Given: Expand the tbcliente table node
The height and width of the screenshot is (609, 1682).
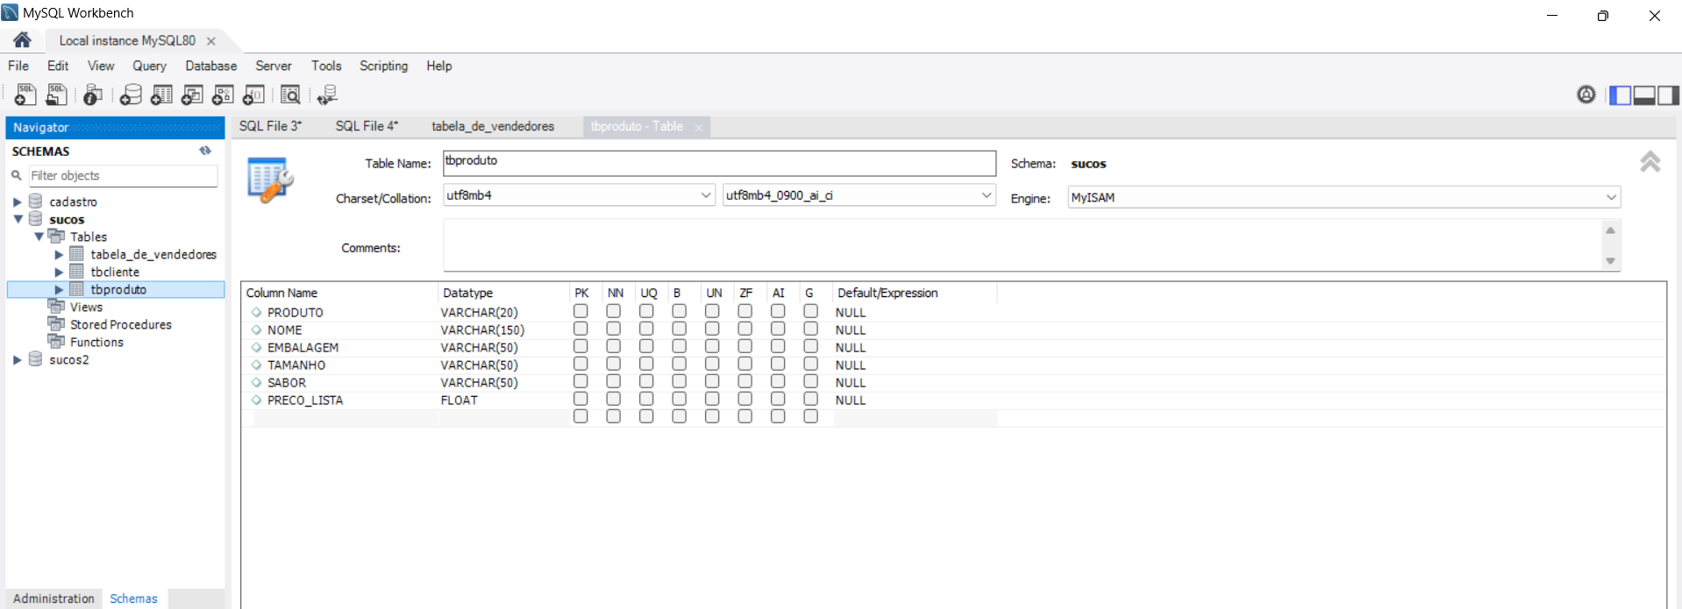Looking at the screenshot, I should coord(59,272).
